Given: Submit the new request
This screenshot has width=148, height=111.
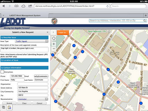Looking at the screenshot, I should (x=9, y=103).
